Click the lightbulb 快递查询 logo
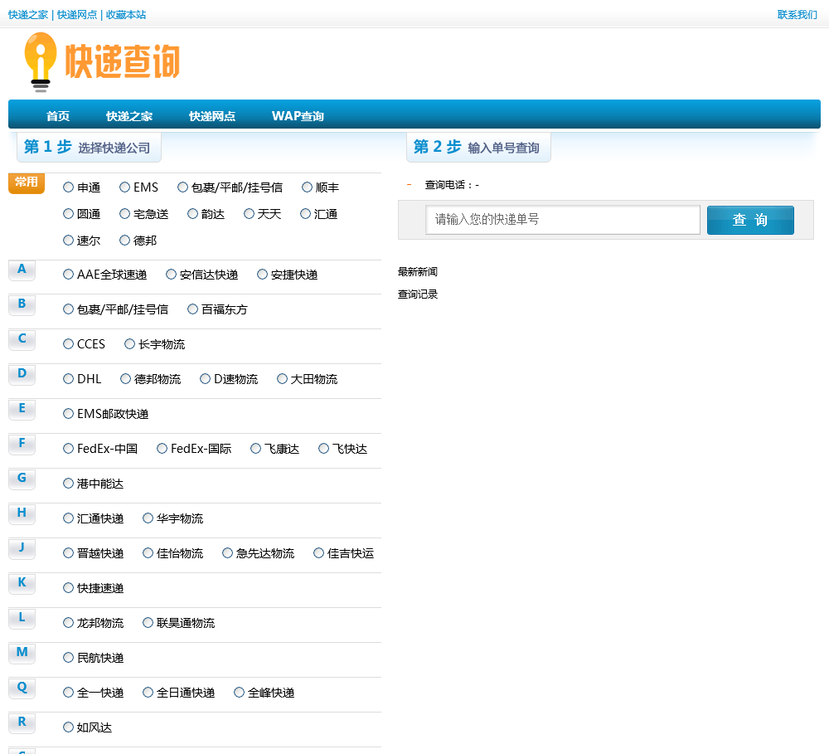The width and height of the screenshot is (829, 754). coord(101,61)
